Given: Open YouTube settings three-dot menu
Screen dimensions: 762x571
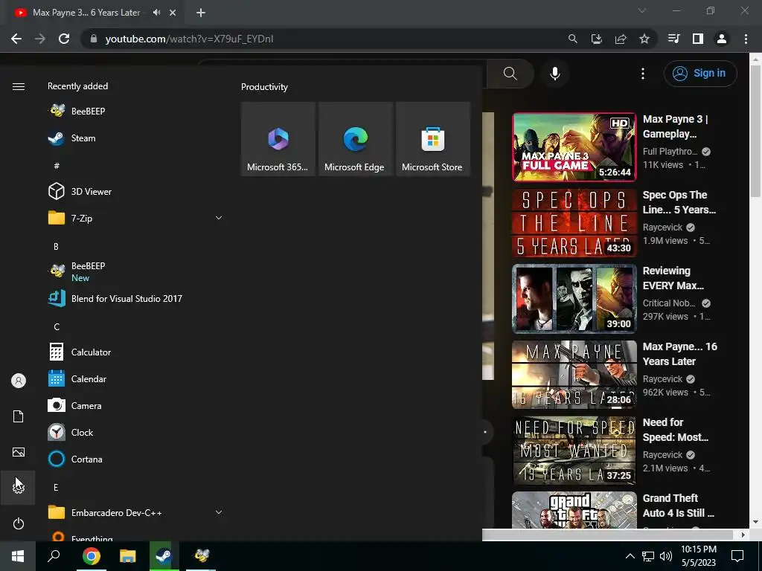Looking at the screenshot, I should coord(642,74).
